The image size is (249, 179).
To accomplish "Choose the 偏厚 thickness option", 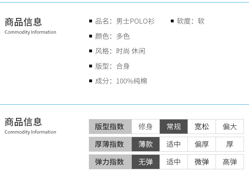I will (x=202, y=144).
